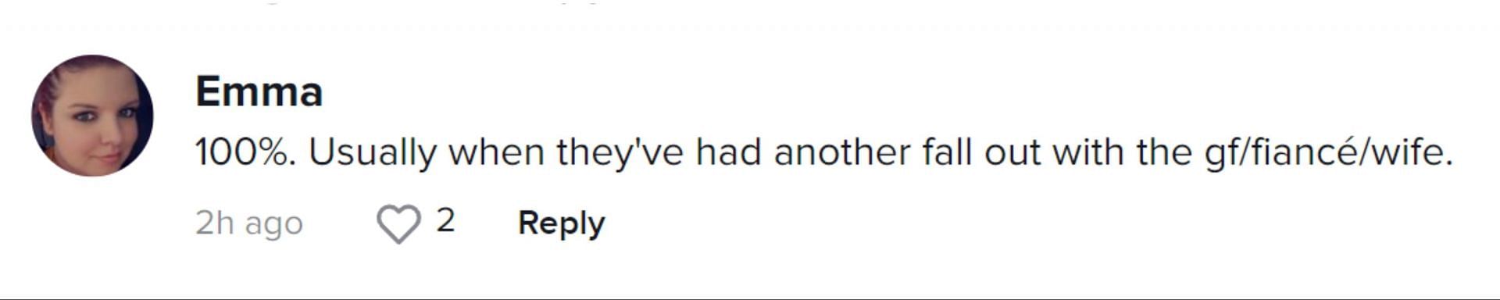Viewport: 1500px width, 300px height.
Task: Open the Emma username link
Action: 259,92
